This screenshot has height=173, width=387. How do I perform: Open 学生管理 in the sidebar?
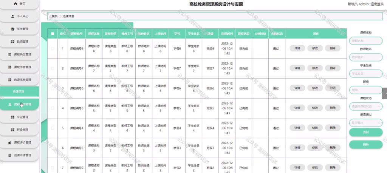click(x=20, y=29)
